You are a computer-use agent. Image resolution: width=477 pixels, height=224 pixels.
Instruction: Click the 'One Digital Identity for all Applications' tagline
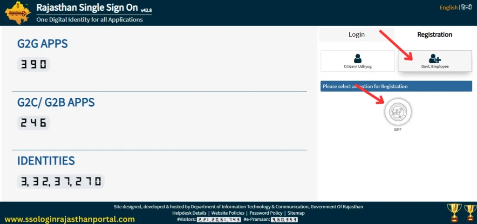89,20
